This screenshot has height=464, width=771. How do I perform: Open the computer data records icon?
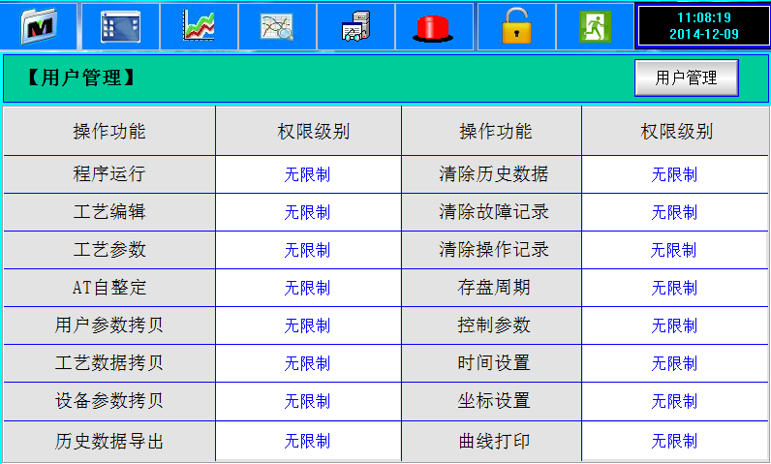point(355,26)
